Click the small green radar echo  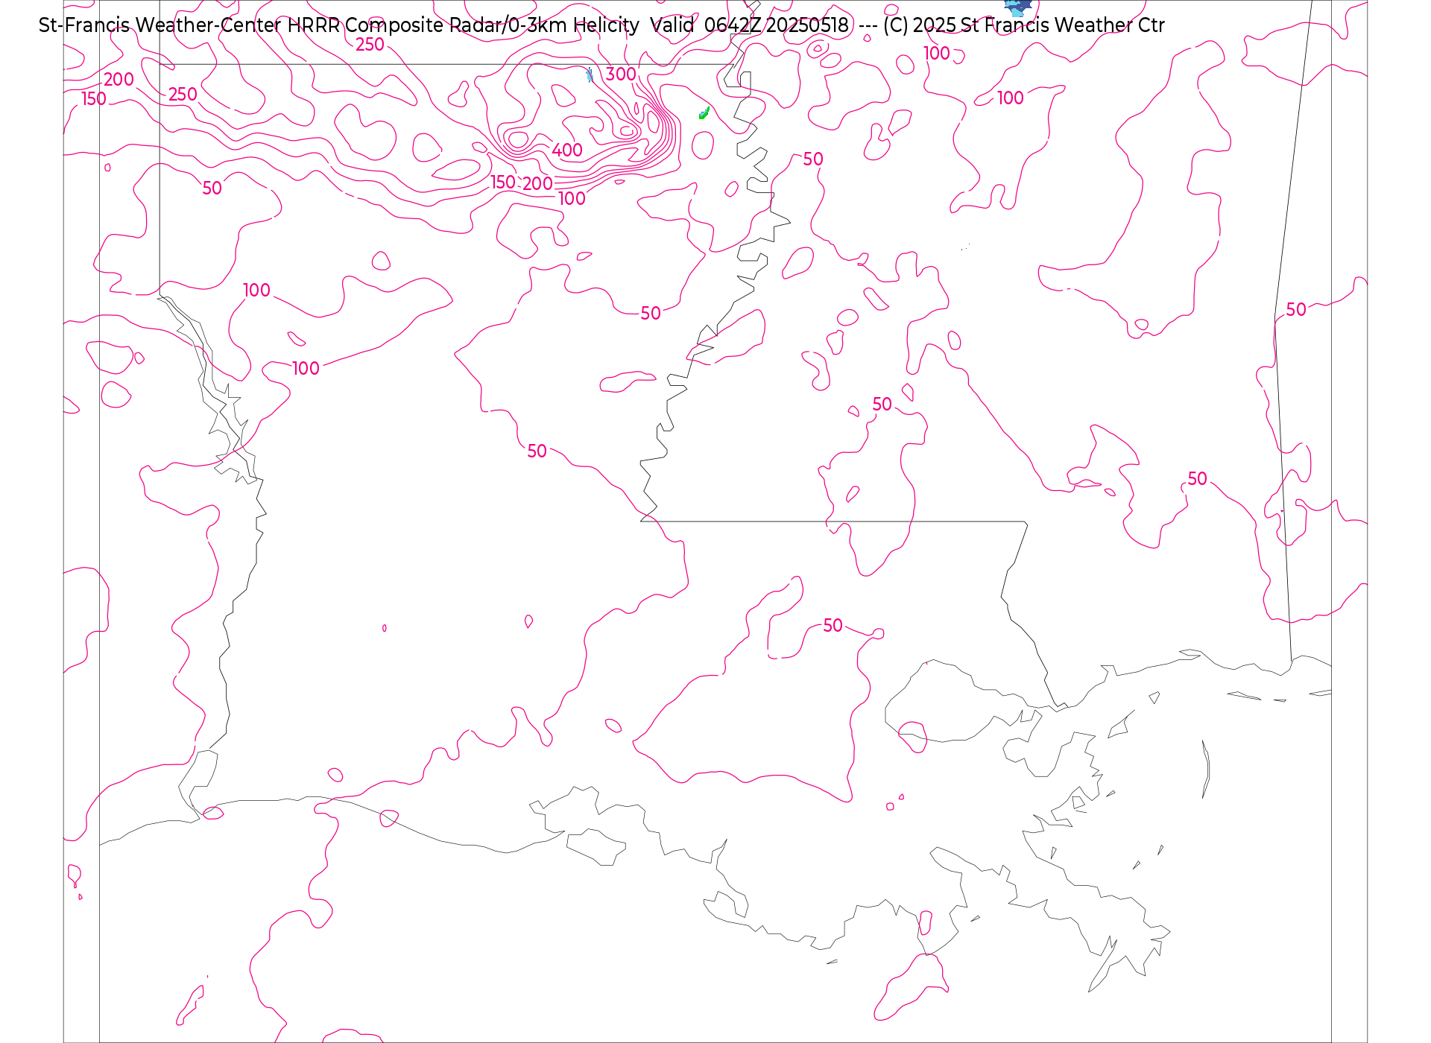tap(704, 113)
